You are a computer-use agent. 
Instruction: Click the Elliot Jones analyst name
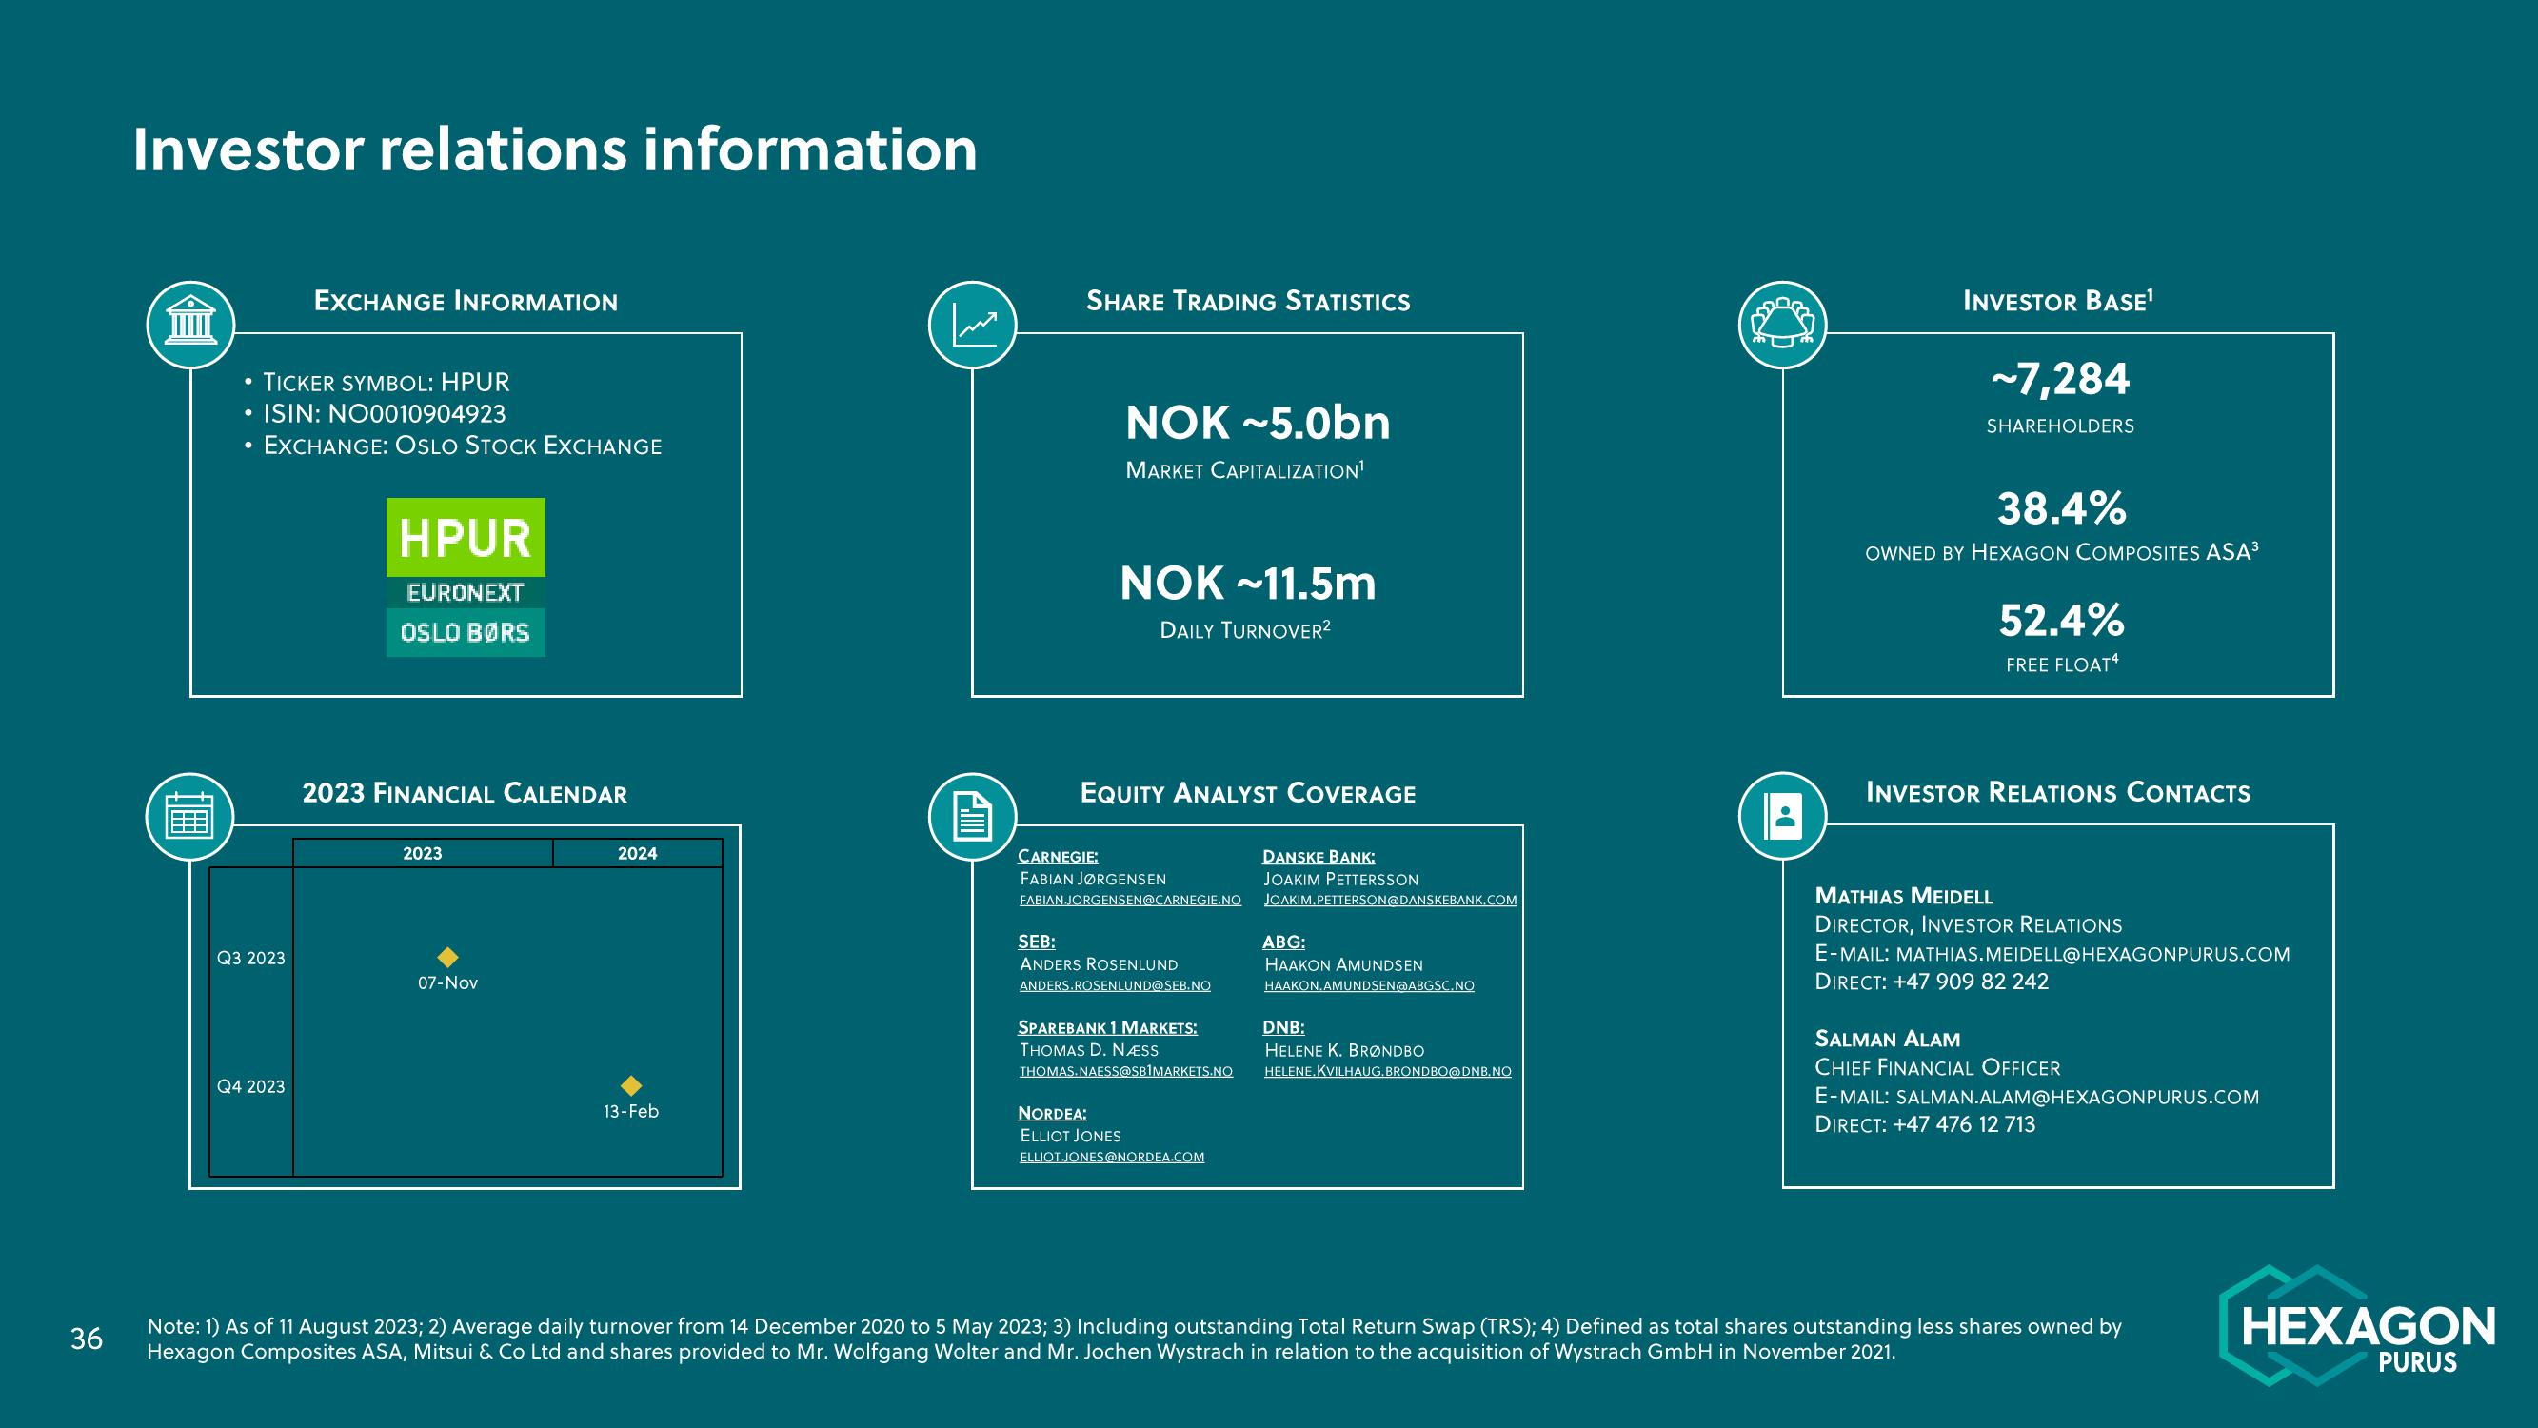(x=1070, y=1137)
